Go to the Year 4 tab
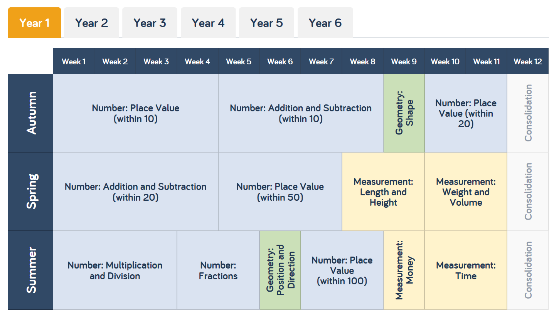Image resolution: width=554 pixels, height=319 pixels. point(208,23)
